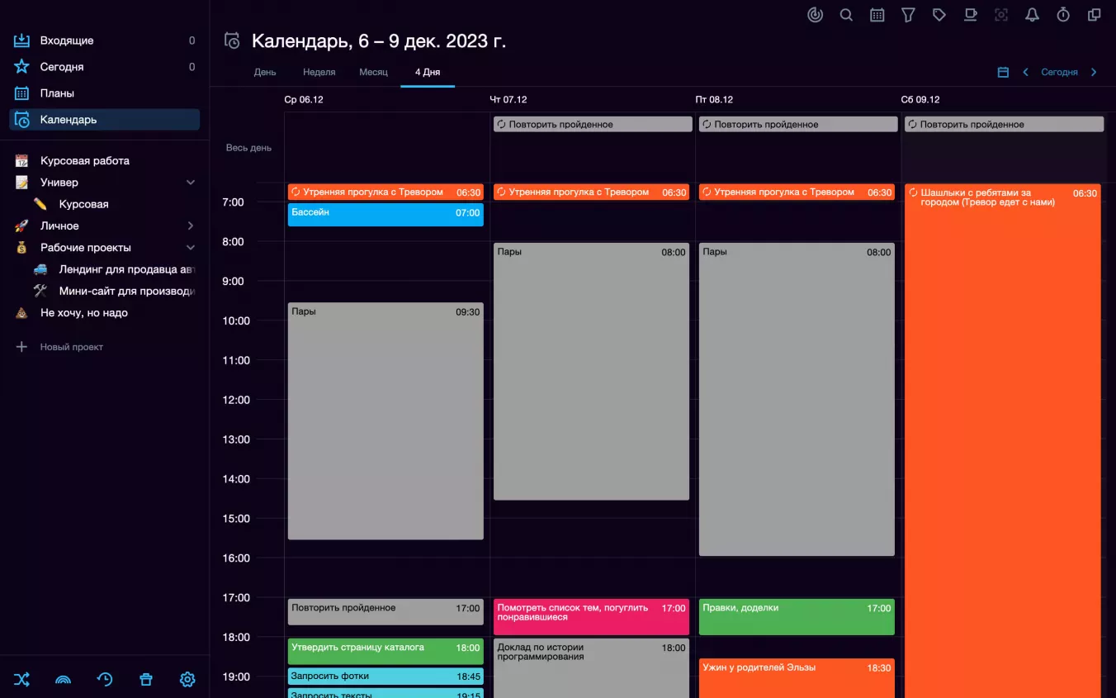Click the plus icon for Новый проект
The image size is (1116, 698).
[22, 347]
